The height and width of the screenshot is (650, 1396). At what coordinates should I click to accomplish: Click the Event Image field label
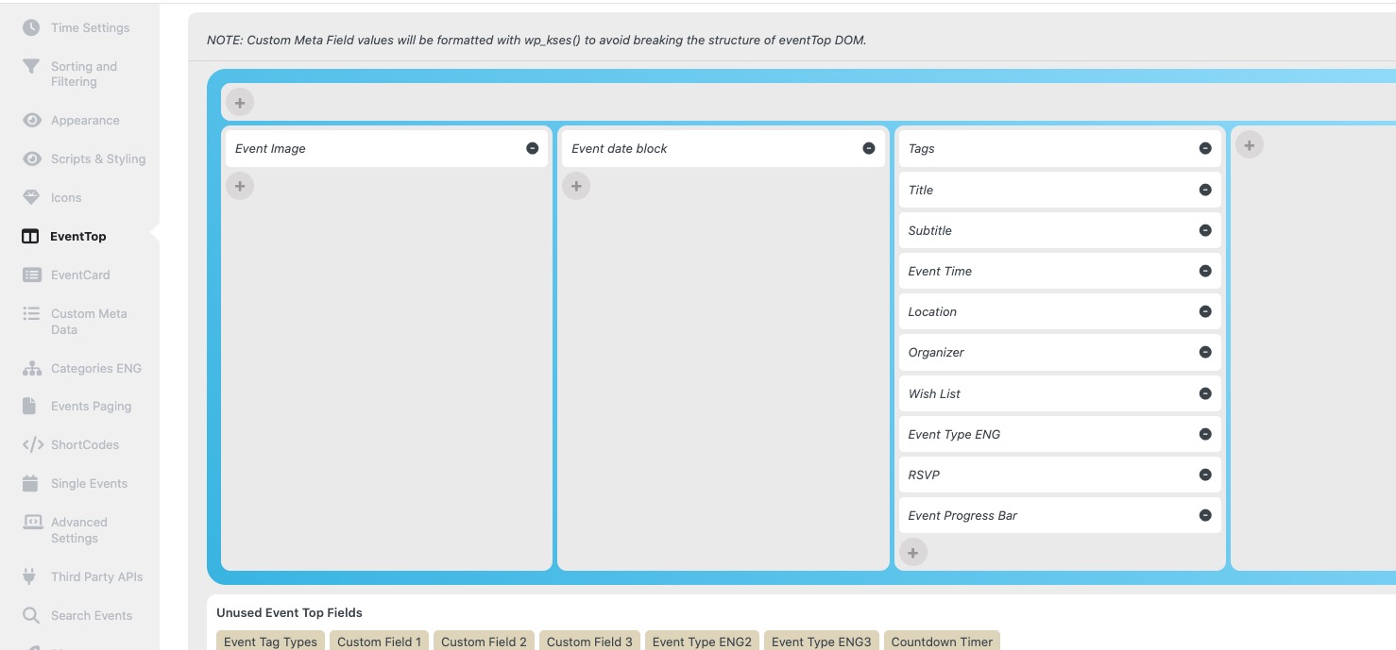click(x=270, y=148)
